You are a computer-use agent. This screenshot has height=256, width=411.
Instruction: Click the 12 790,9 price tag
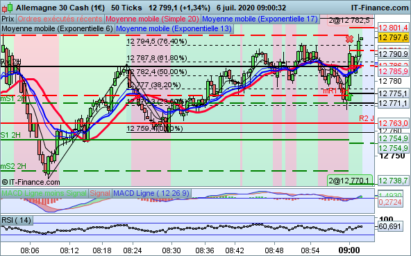(x=394, y=54)
